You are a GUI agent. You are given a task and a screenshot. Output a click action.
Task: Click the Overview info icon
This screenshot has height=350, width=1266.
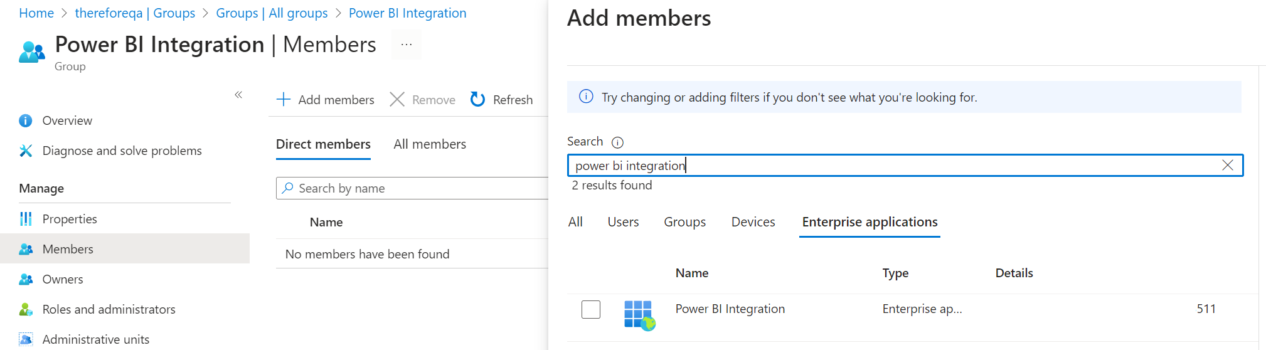tap(26, 120)
